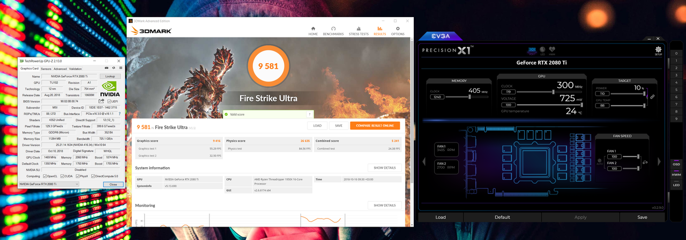Screen dimensions: 686x240
Task: Click Bus Interface question mark in GPU-Z
Action: point(119,114)
